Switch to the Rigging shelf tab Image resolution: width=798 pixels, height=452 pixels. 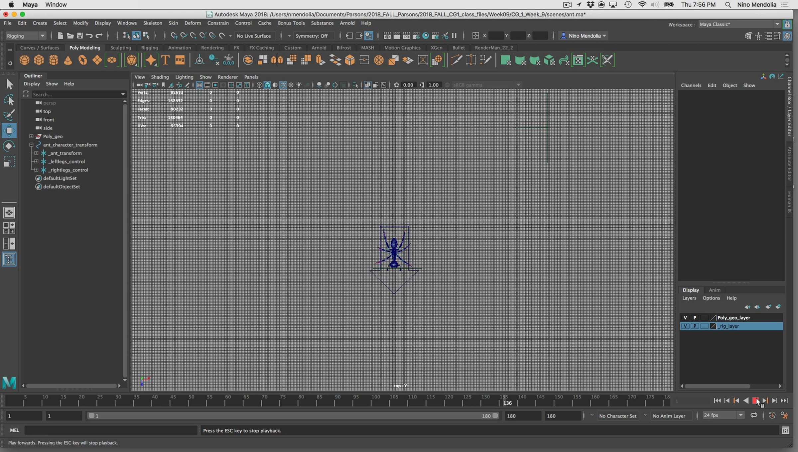(149, 48)
